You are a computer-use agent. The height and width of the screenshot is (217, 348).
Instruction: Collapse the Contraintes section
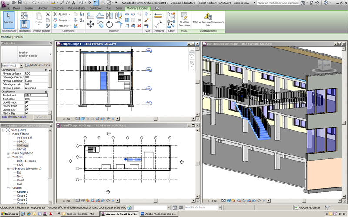(x=46, y=70)
